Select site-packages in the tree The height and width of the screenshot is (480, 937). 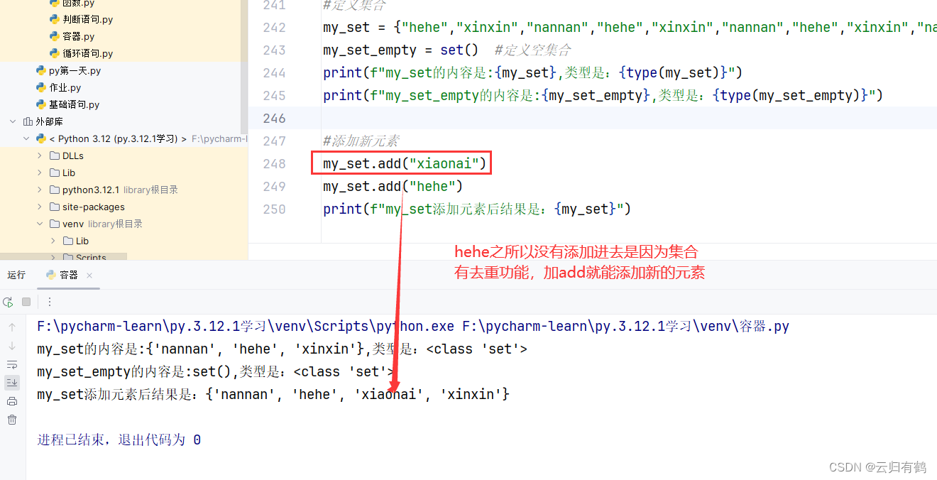point(94,207)
